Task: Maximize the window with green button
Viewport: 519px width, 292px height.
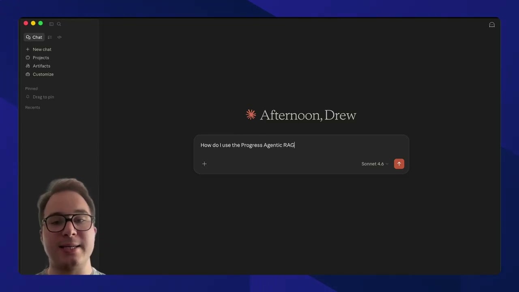Action: [41, 24]
